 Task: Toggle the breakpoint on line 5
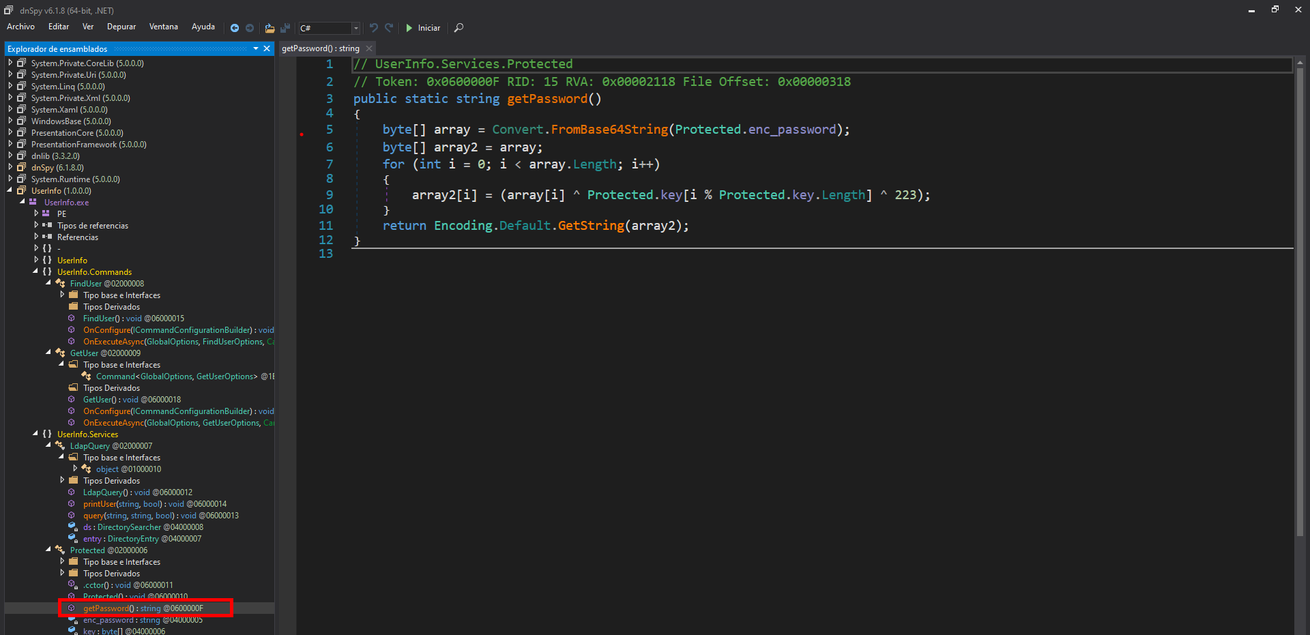pyautogui.click(x=302, y=134)
